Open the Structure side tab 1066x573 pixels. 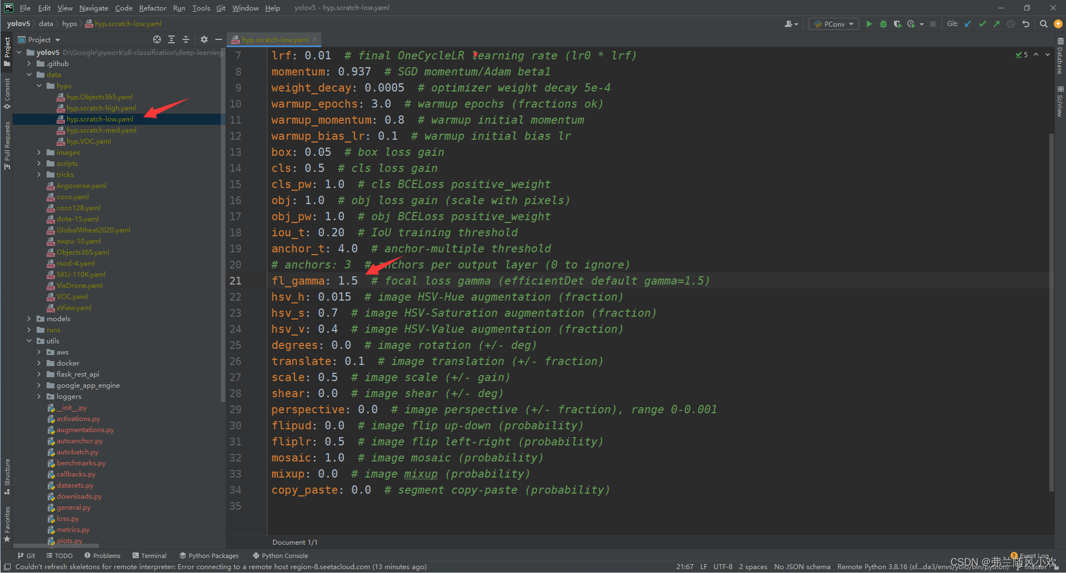(7, 476)
